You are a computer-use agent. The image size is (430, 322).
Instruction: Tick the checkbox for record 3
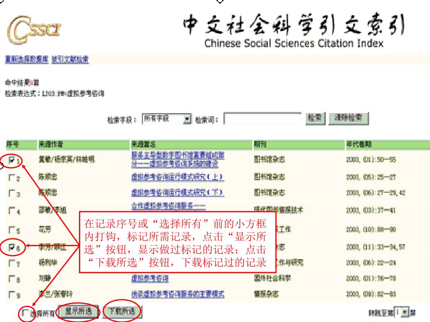(11, 193)
